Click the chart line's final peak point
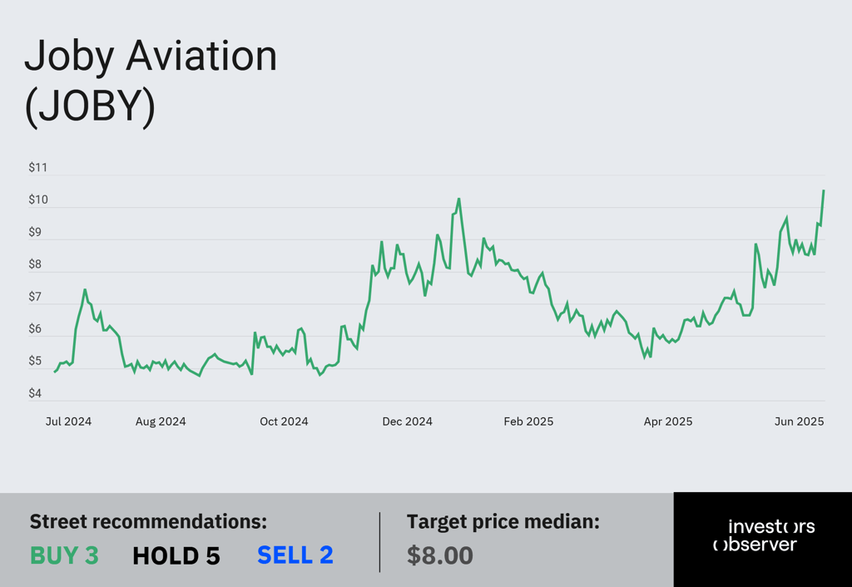The width and height of the screenshot is (852, 587). 824,190
